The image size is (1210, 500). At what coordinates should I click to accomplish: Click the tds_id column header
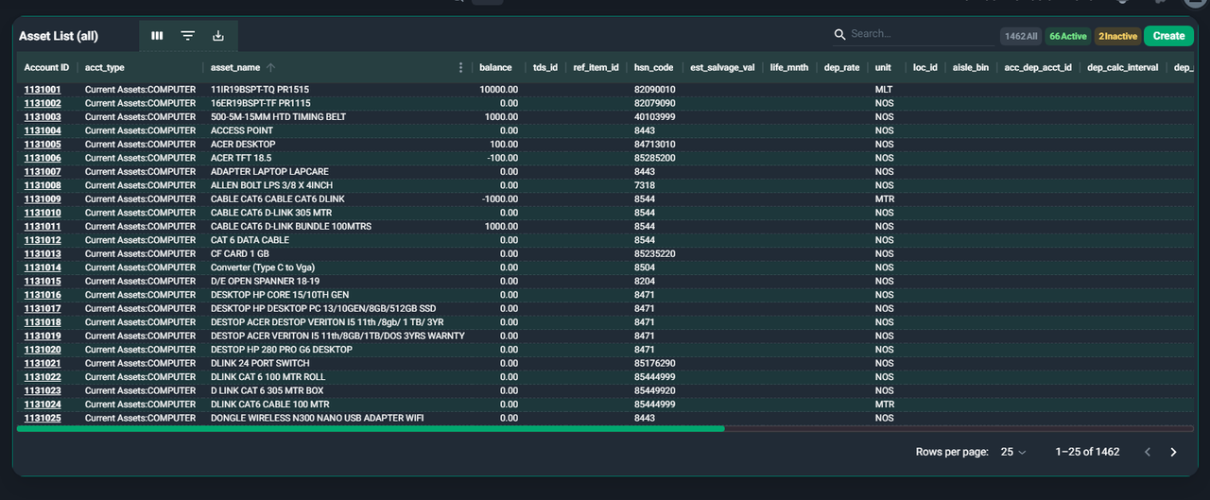[545, 68]
